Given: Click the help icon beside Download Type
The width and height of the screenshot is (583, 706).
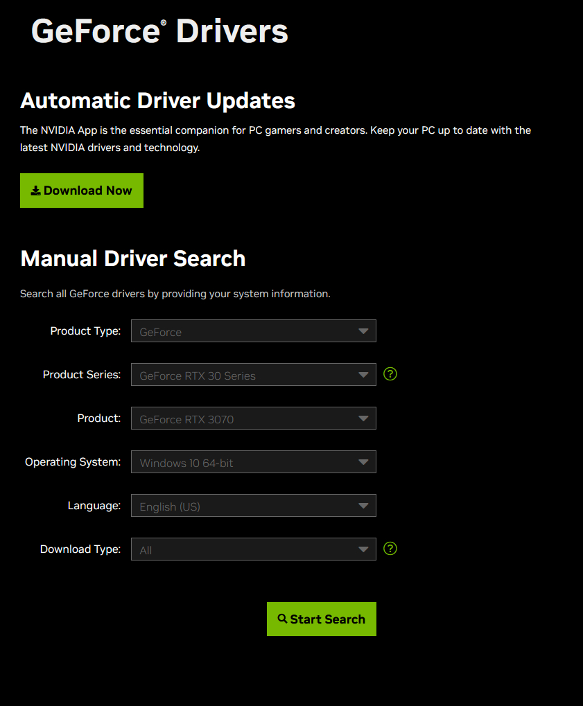Looking at the screenshot, I should [x=390, y=549].
